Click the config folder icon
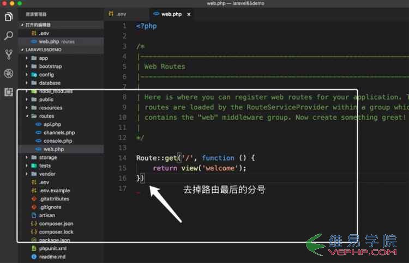 (x=34, y=75)
